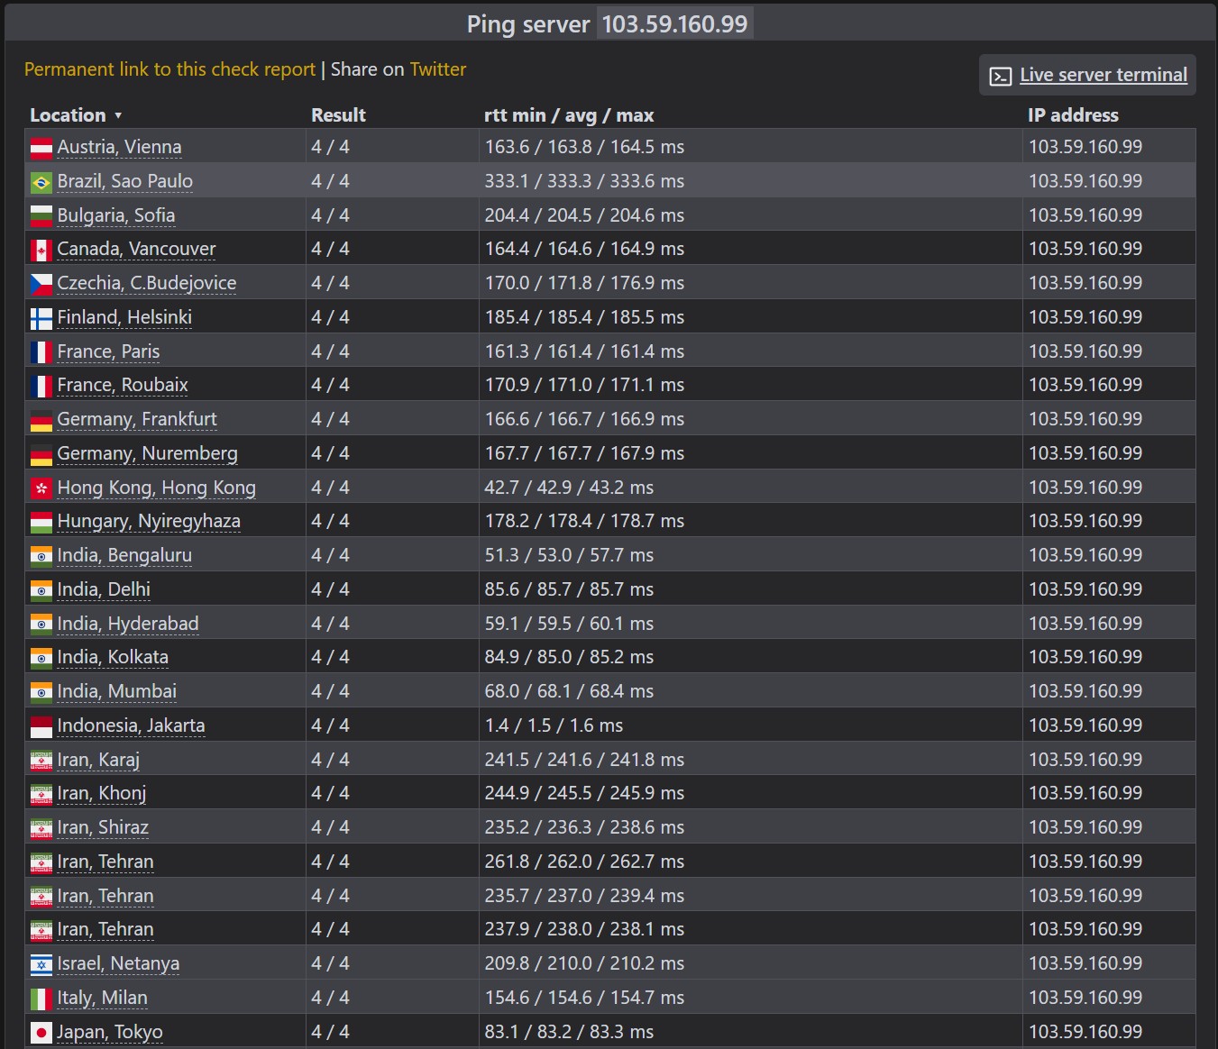This screenshot has width=1218, height=1049.
Task: Click the Finland flag icon
Action: click(x=41, y=318)
